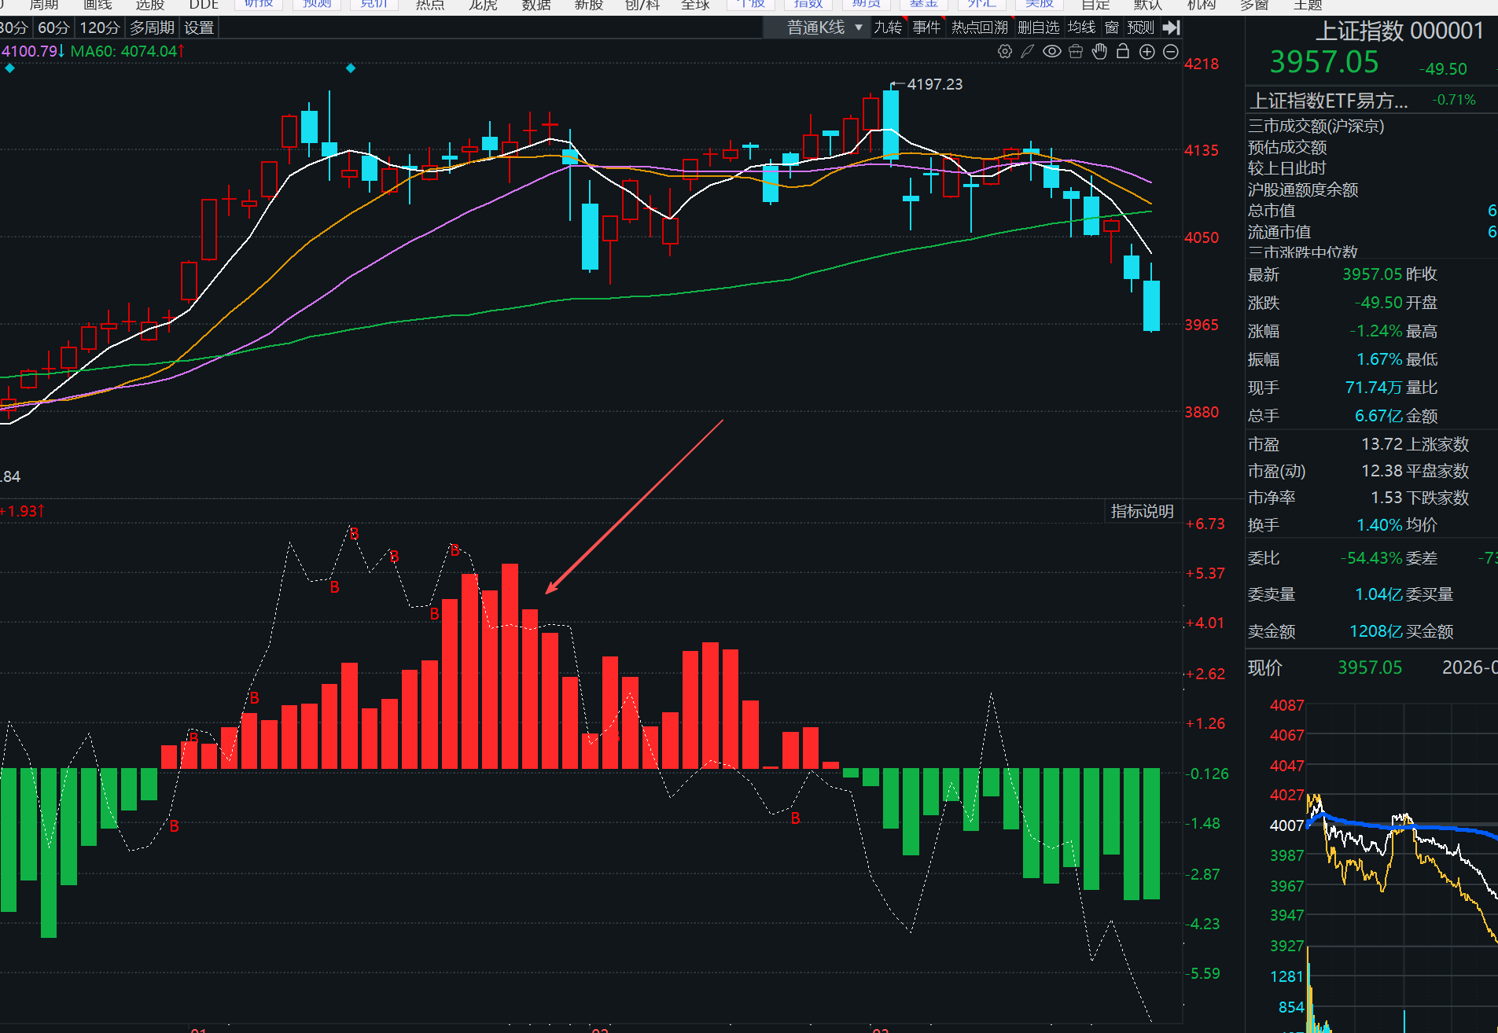This screenshot has width=1498, height=1033.
Task: Click the cyan diamond event marker
Action: click(x=351, y=68)
